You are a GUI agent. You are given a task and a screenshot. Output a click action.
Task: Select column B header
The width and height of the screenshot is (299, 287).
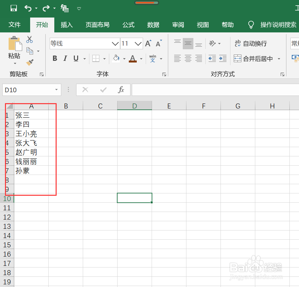[66, 106]
